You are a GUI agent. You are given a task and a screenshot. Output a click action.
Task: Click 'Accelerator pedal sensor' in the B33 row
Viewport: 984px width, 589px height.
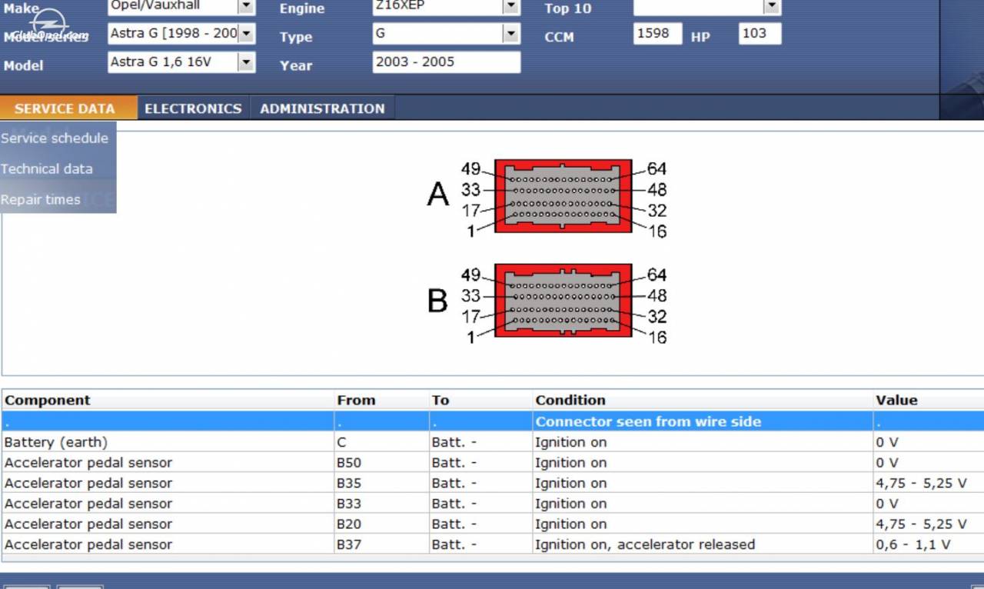pos(88,504)
